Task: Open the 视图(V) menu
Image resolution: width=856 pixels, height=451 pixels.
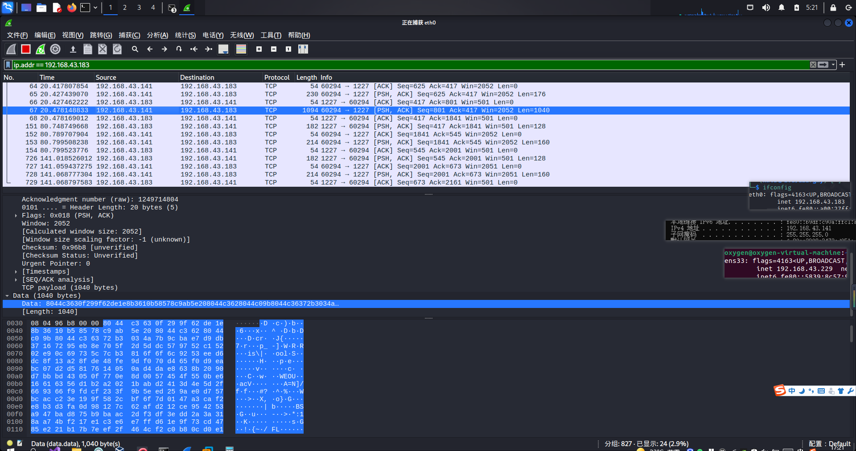Action: (73, 35)
